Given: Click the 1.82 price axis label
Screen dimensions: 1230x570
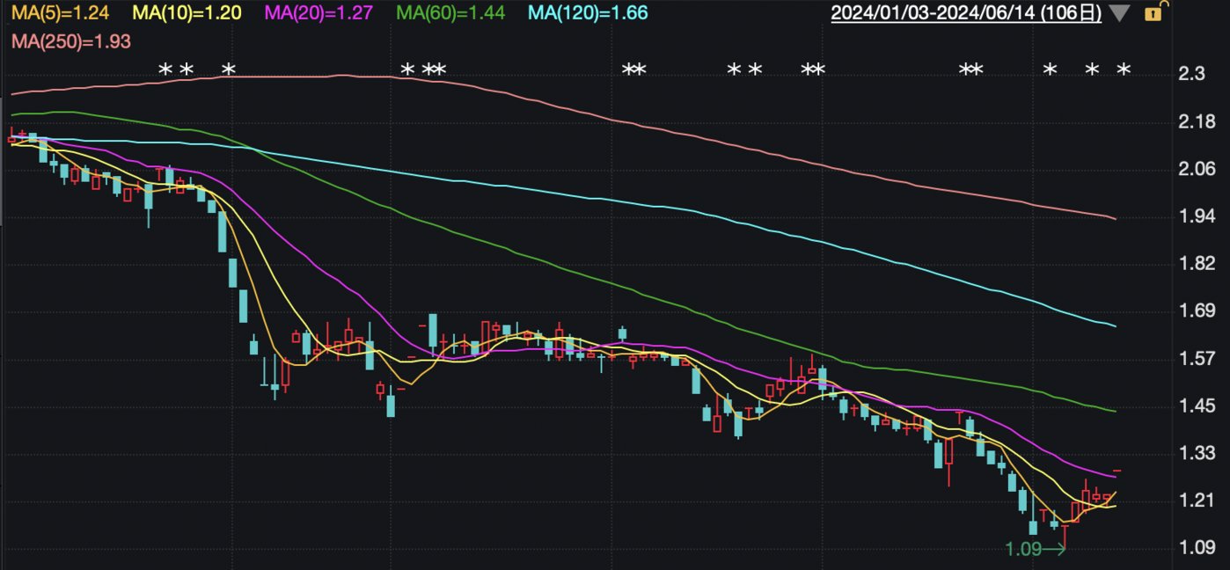Looking at the screenshot, I should (1196, 264).
